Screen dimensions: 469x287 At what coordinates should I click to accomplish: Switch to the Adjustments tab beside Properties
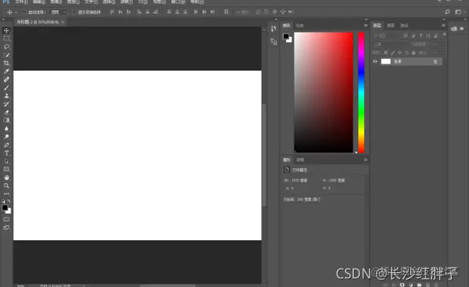pos(300,159)
